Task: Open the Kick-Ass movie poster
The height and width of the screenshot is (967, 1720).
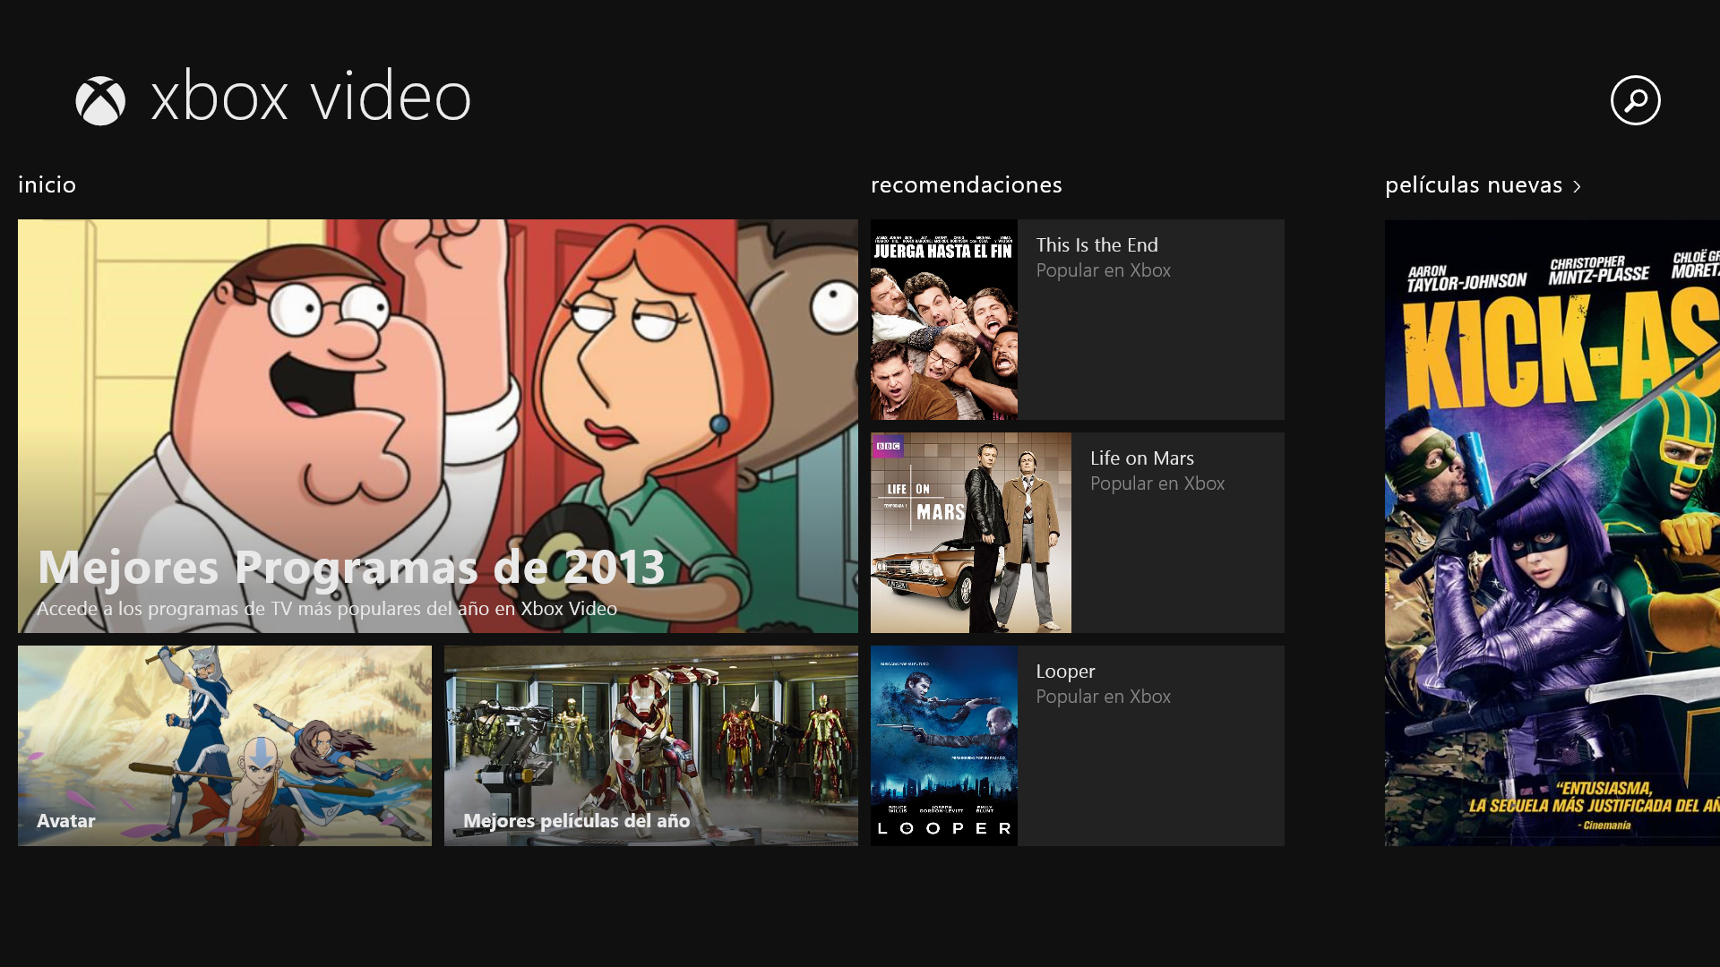Action: [1552, 533]
